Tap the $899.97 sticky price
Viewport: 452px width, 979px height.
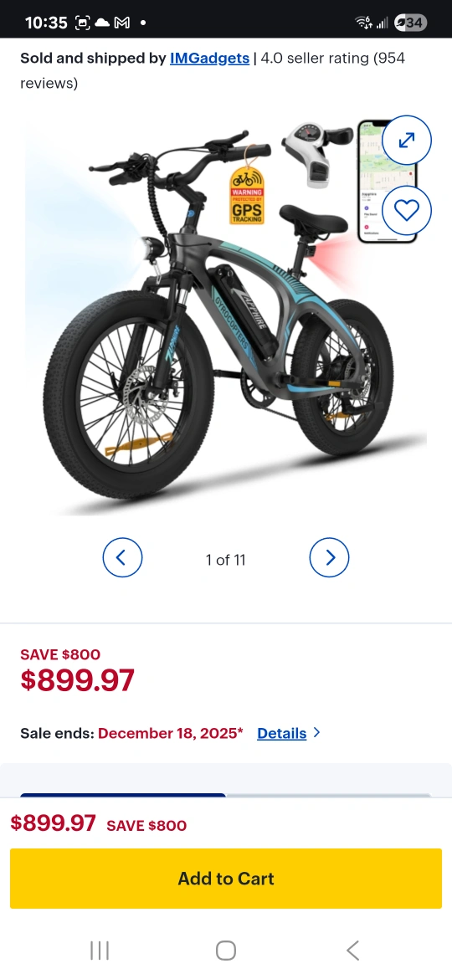pyautogui.click(x=53, y=823)
